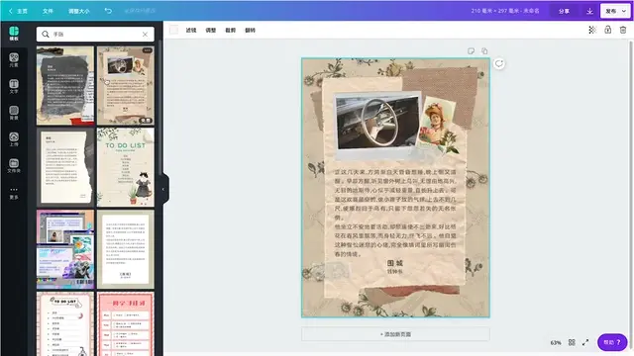The height and width of the screenshot is (356, 634).
Task: Click the 分享 share button
Action: pos(564,11)
